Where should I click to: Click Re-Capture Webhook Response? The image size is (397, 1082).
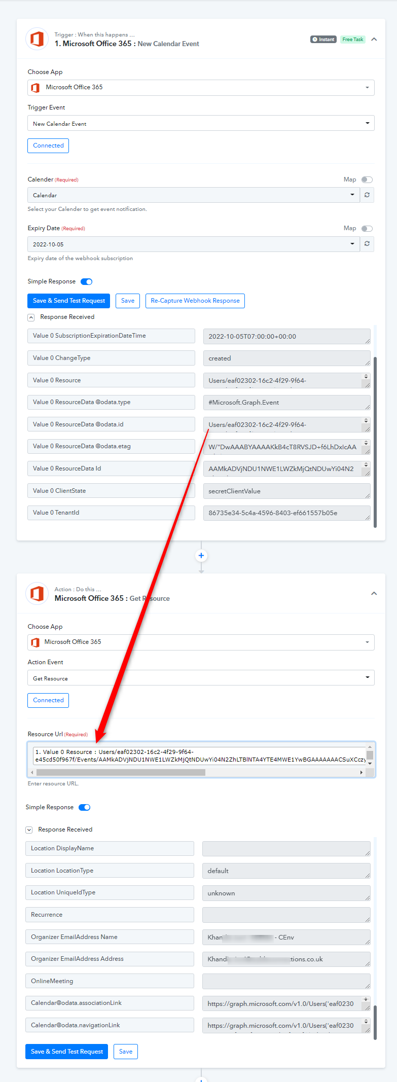coord(195,301)
